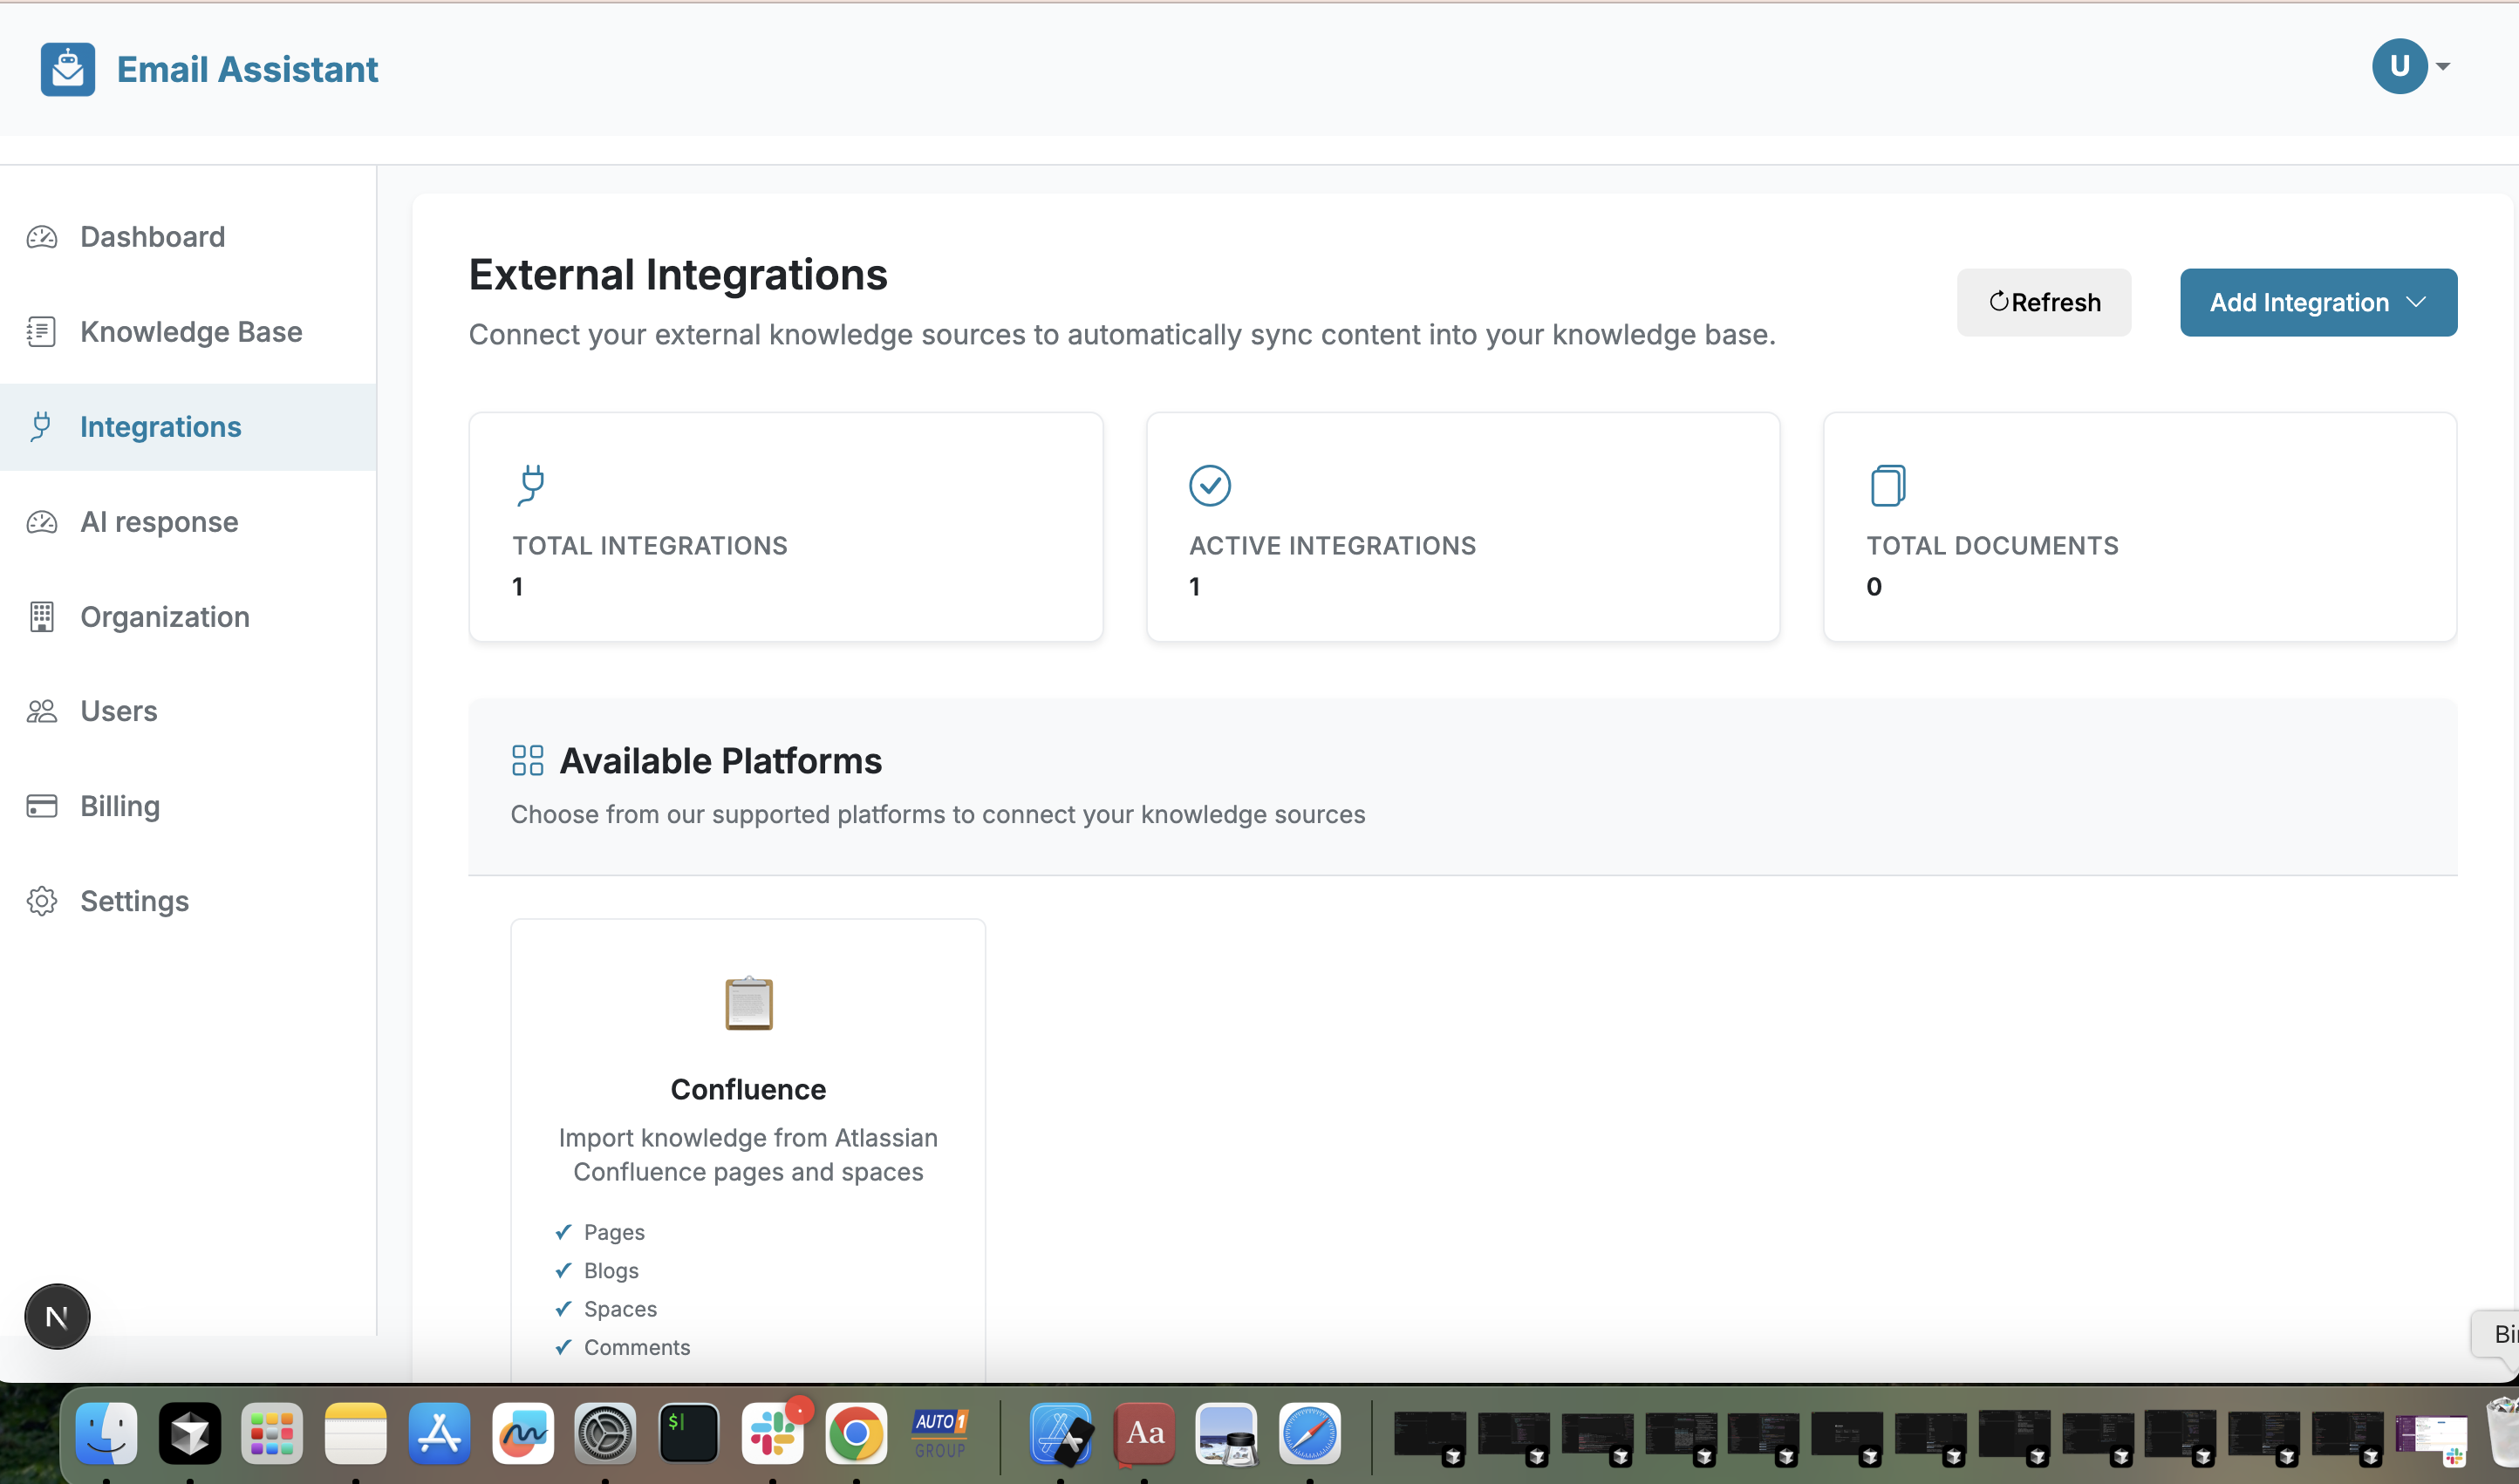Click the Confluence platform title
The width and height of the screenshot is (2519, 1484).
(x=748, y=1089)
